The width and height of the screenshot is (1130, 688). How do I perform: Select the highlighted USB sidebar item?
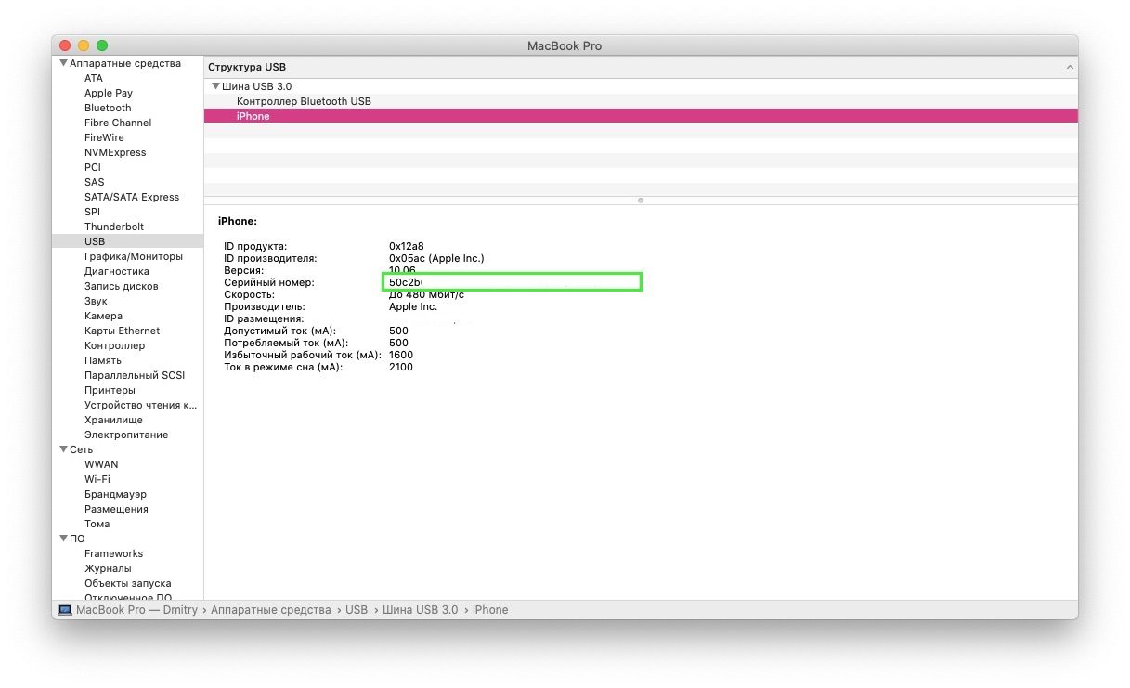[x=128, y=241]
